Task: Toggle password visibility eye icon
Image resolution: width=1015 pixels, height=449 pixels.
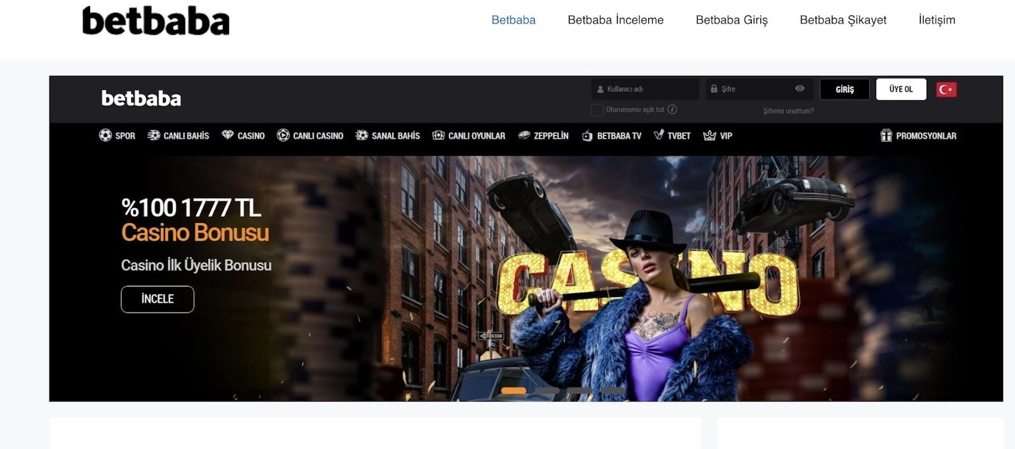Action: click(800, 89)
